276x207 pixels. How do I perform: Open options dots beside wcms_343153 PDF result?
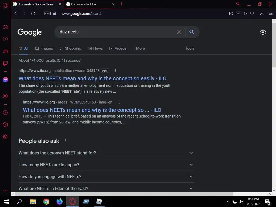click(x=115, y=71)
